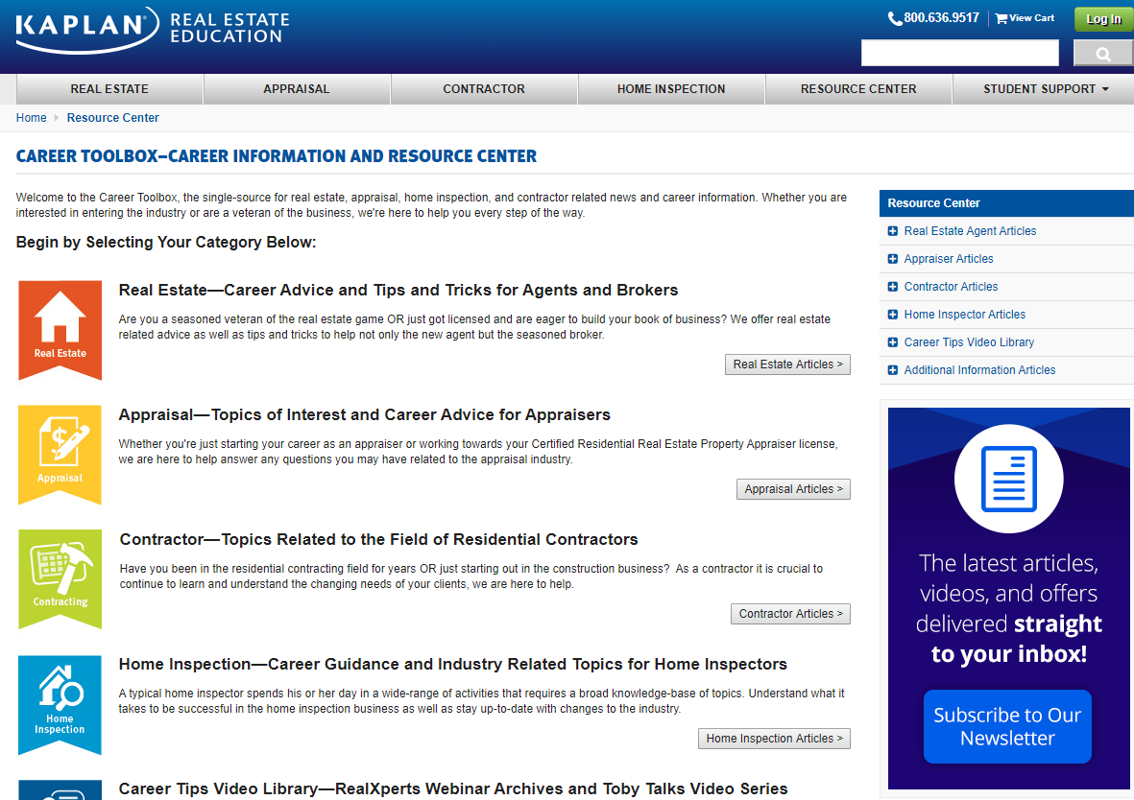This screenshot has height=800, width=1134.
Task: Click the Real Estate Articles button
Action: (787, 365)
